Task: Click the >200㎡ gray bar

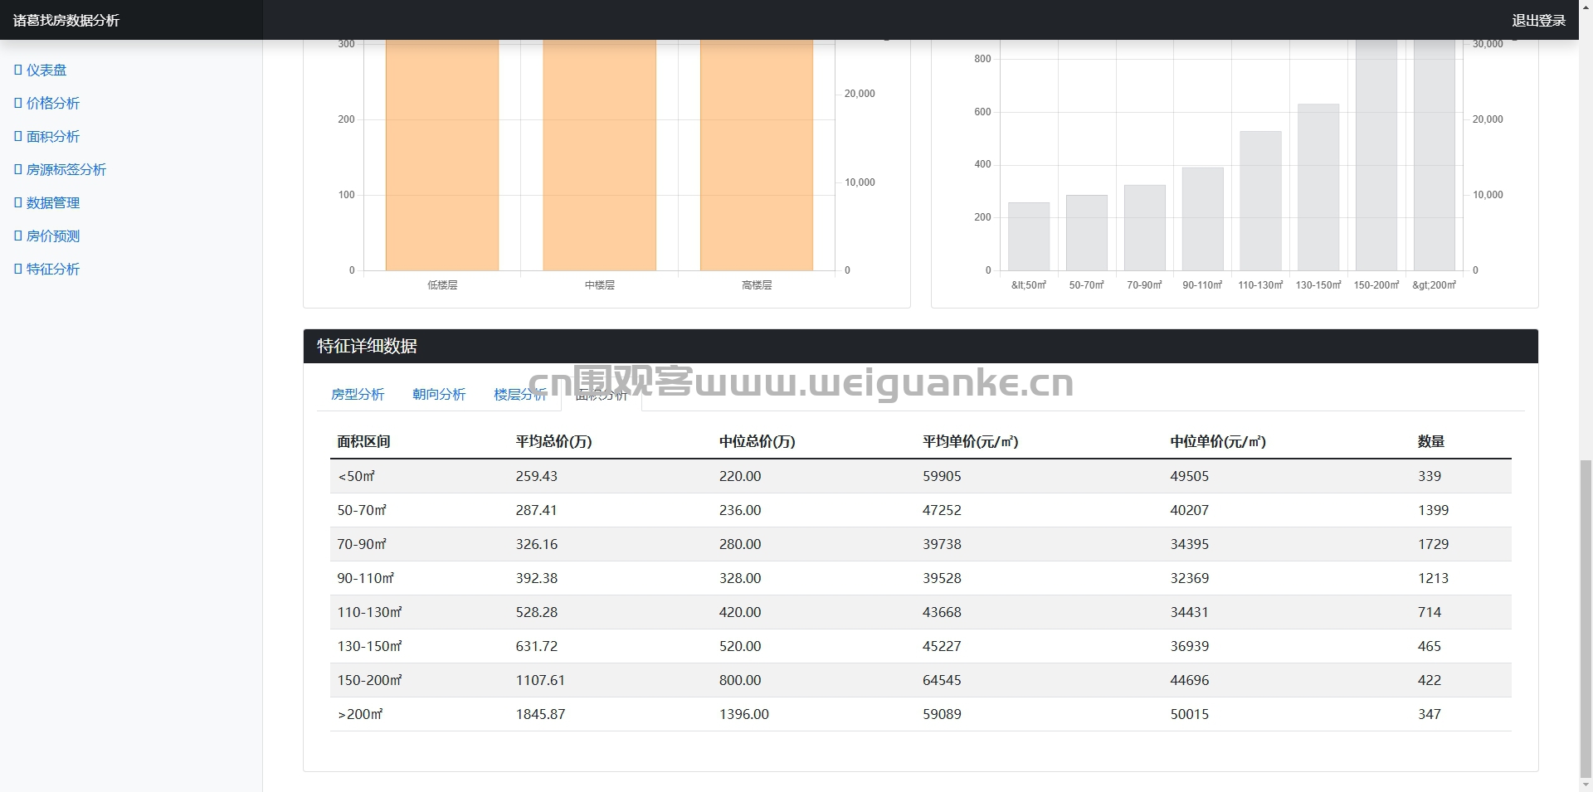Action: coord(1435,155)
